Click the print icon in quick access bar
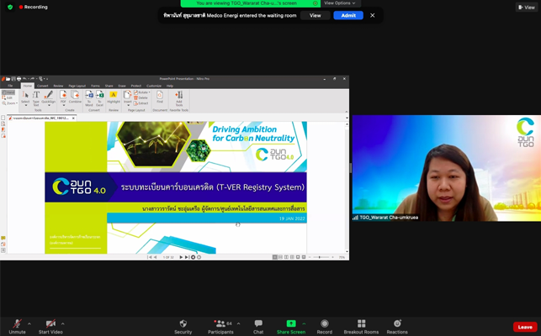The height and width of the screenshot is (336, 541). 19,79
